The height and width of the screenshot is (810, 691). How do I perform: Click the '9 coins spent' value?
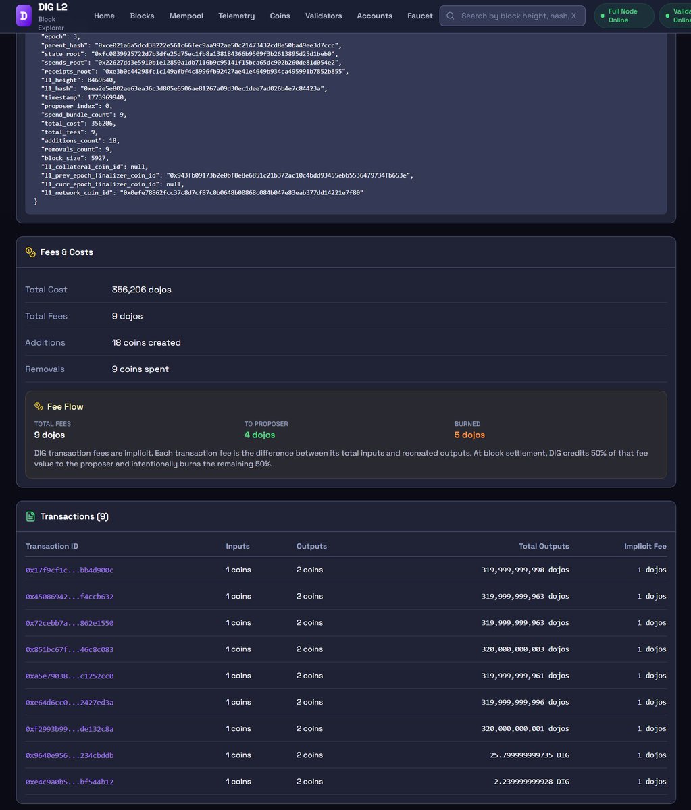click(140, 369)
